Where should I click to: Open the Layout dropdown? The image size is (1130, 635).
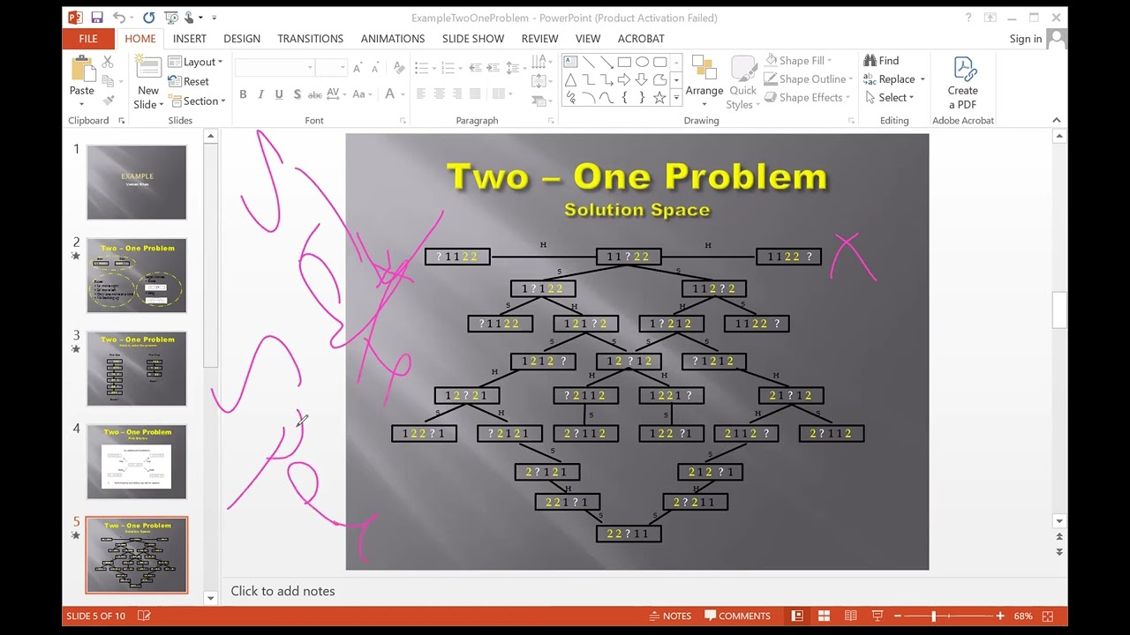click(196, 62)
